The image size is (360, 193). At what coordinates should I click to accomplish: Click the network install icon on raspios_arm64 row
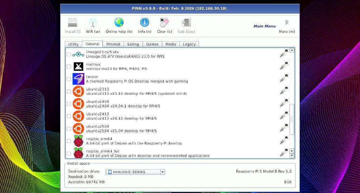tap(284, 140)
